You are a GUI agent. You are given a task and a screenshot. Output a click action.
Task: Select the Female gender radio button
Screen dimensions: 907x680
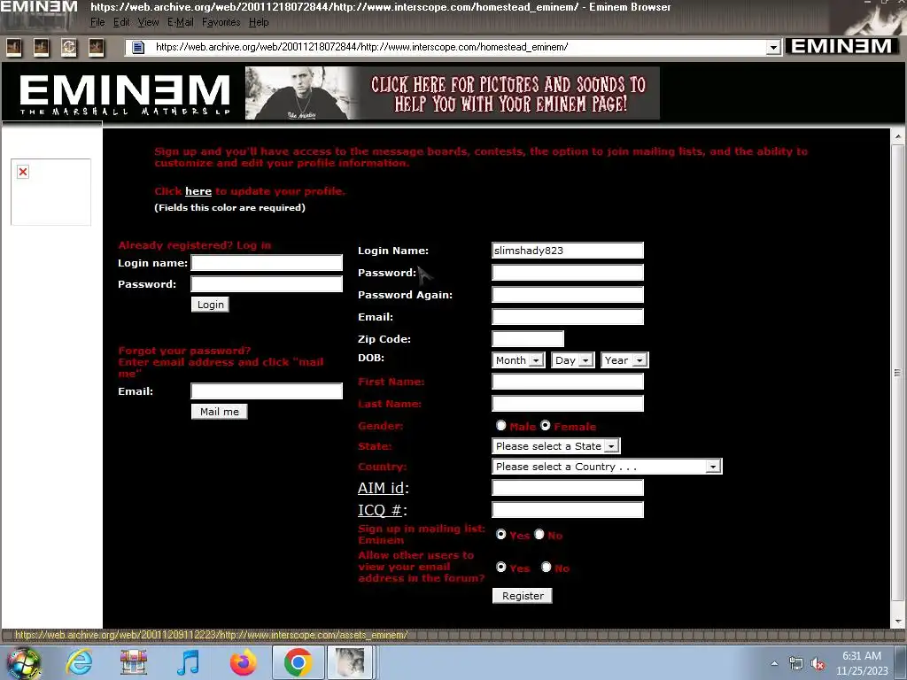coord(546,426)
